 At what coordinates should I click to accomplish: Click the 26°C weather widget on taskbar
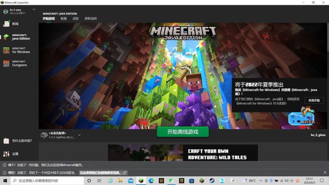point(249,180)
